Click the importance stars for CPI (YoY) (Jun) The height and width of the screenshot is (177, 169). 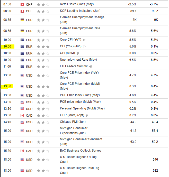click(x=43, y=47)
